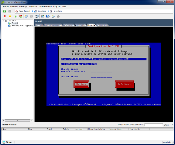
Task: Click the Tâches icon in status bar
Action: [4, 142]
